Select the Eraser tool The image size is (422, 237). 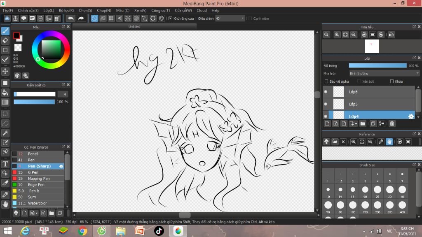point(5,41)
